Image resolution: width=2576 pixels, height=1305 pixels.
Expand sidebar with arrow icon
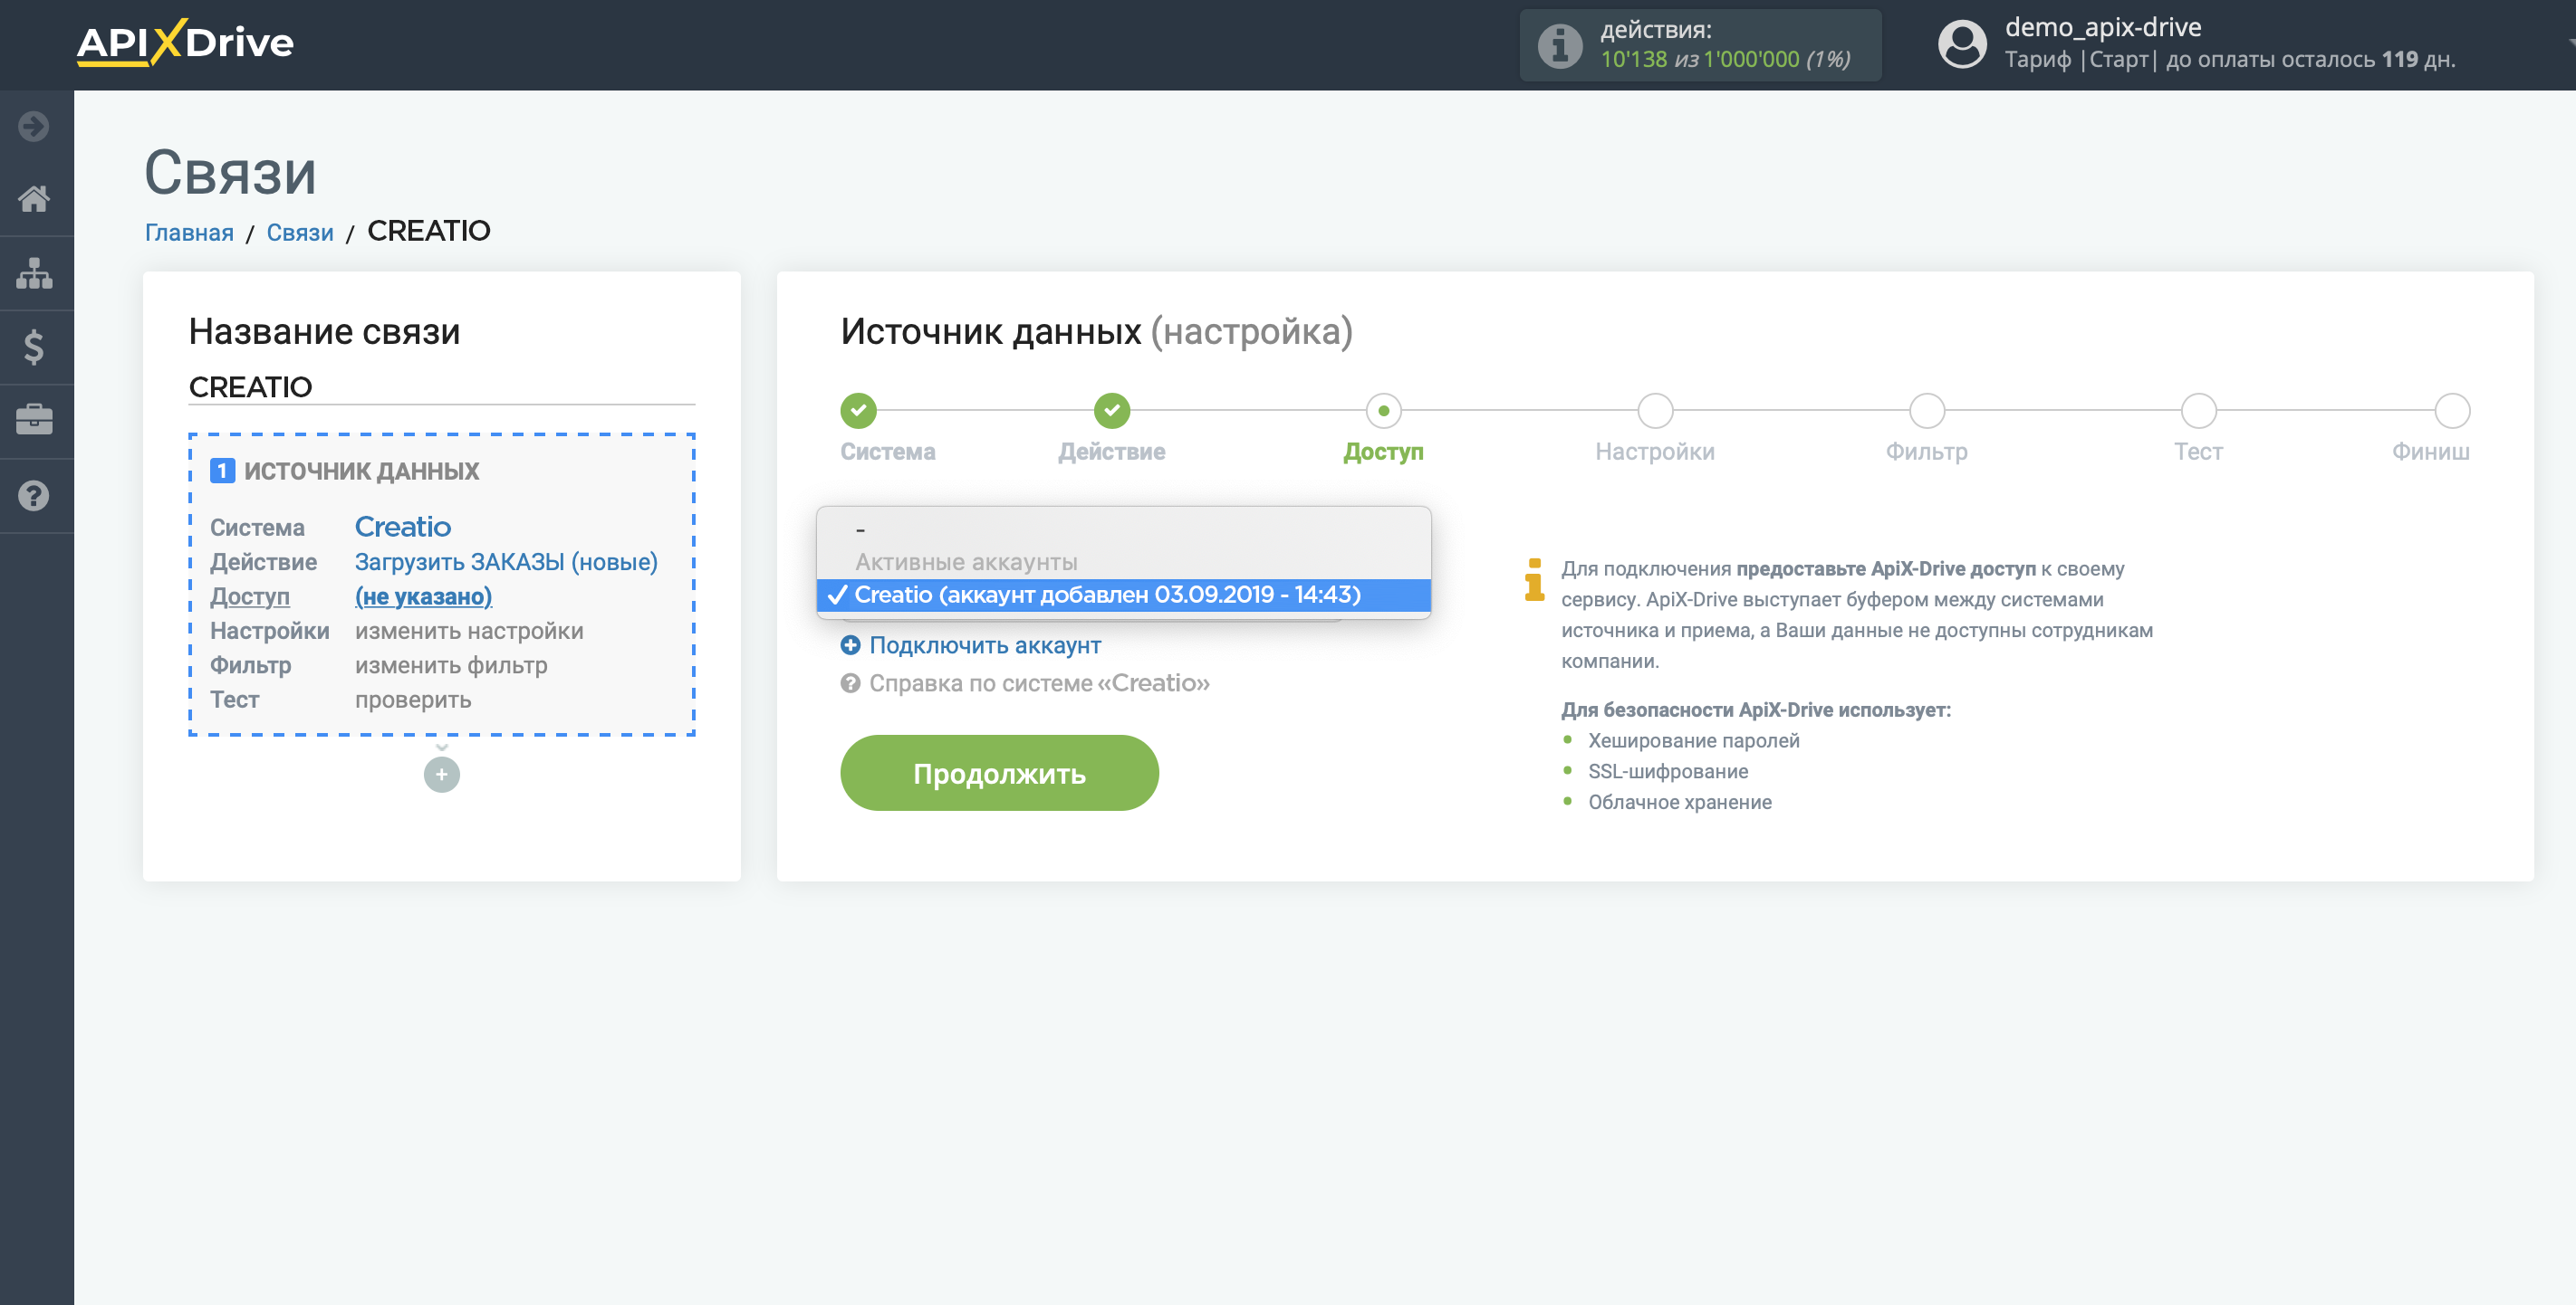[34, 126]
